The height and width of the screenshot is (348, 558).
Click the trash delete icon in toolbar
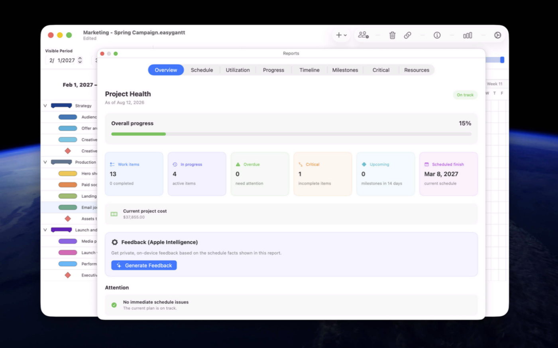pos(392,35)
